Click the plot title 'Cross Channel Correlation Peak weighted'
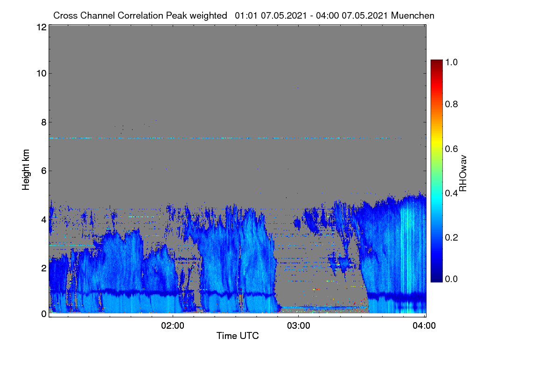The width and height of the screenshot is (560, 373). pos(140,15)
